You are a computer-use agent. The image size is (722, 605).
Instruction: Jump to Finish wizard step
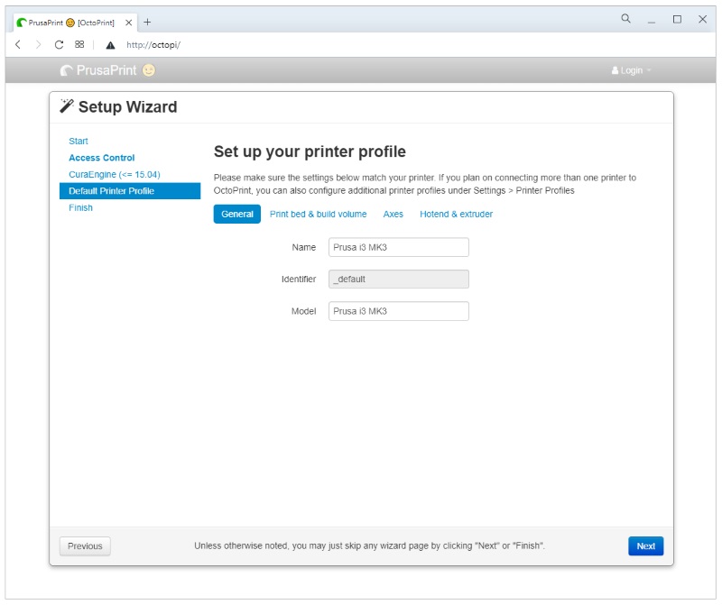80,207
